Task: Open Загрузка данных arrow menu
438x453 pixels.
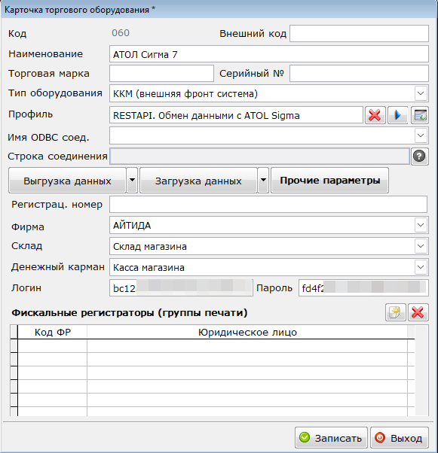Action: coord(263,180)
